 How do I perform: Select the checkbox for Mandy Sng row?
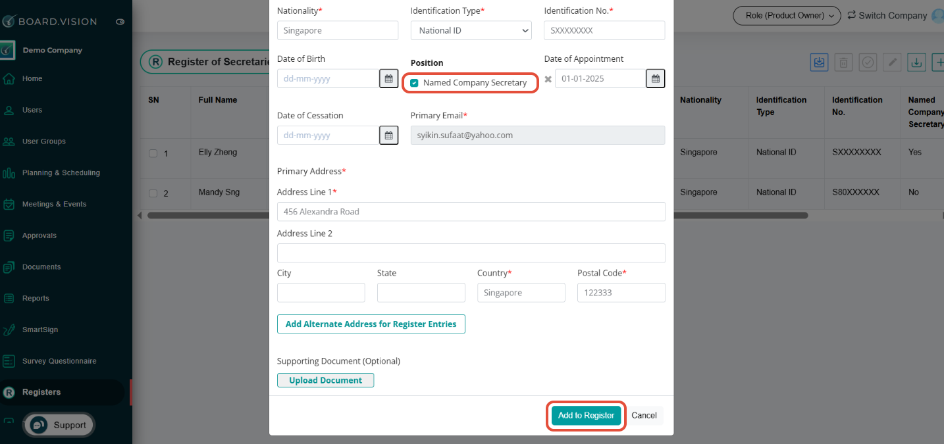[x=153, y=193]
